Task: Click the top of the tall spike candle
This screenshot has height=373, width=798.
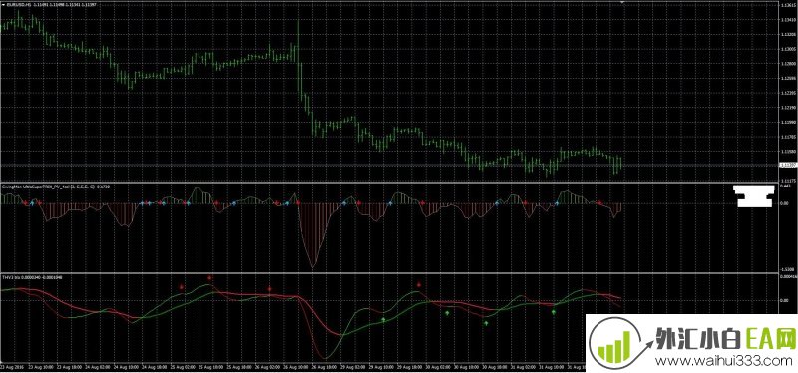Action: coord(298,21)
